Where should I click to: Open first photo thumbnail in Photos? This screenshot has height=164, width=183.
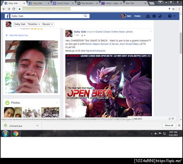[x=13, y=112]
